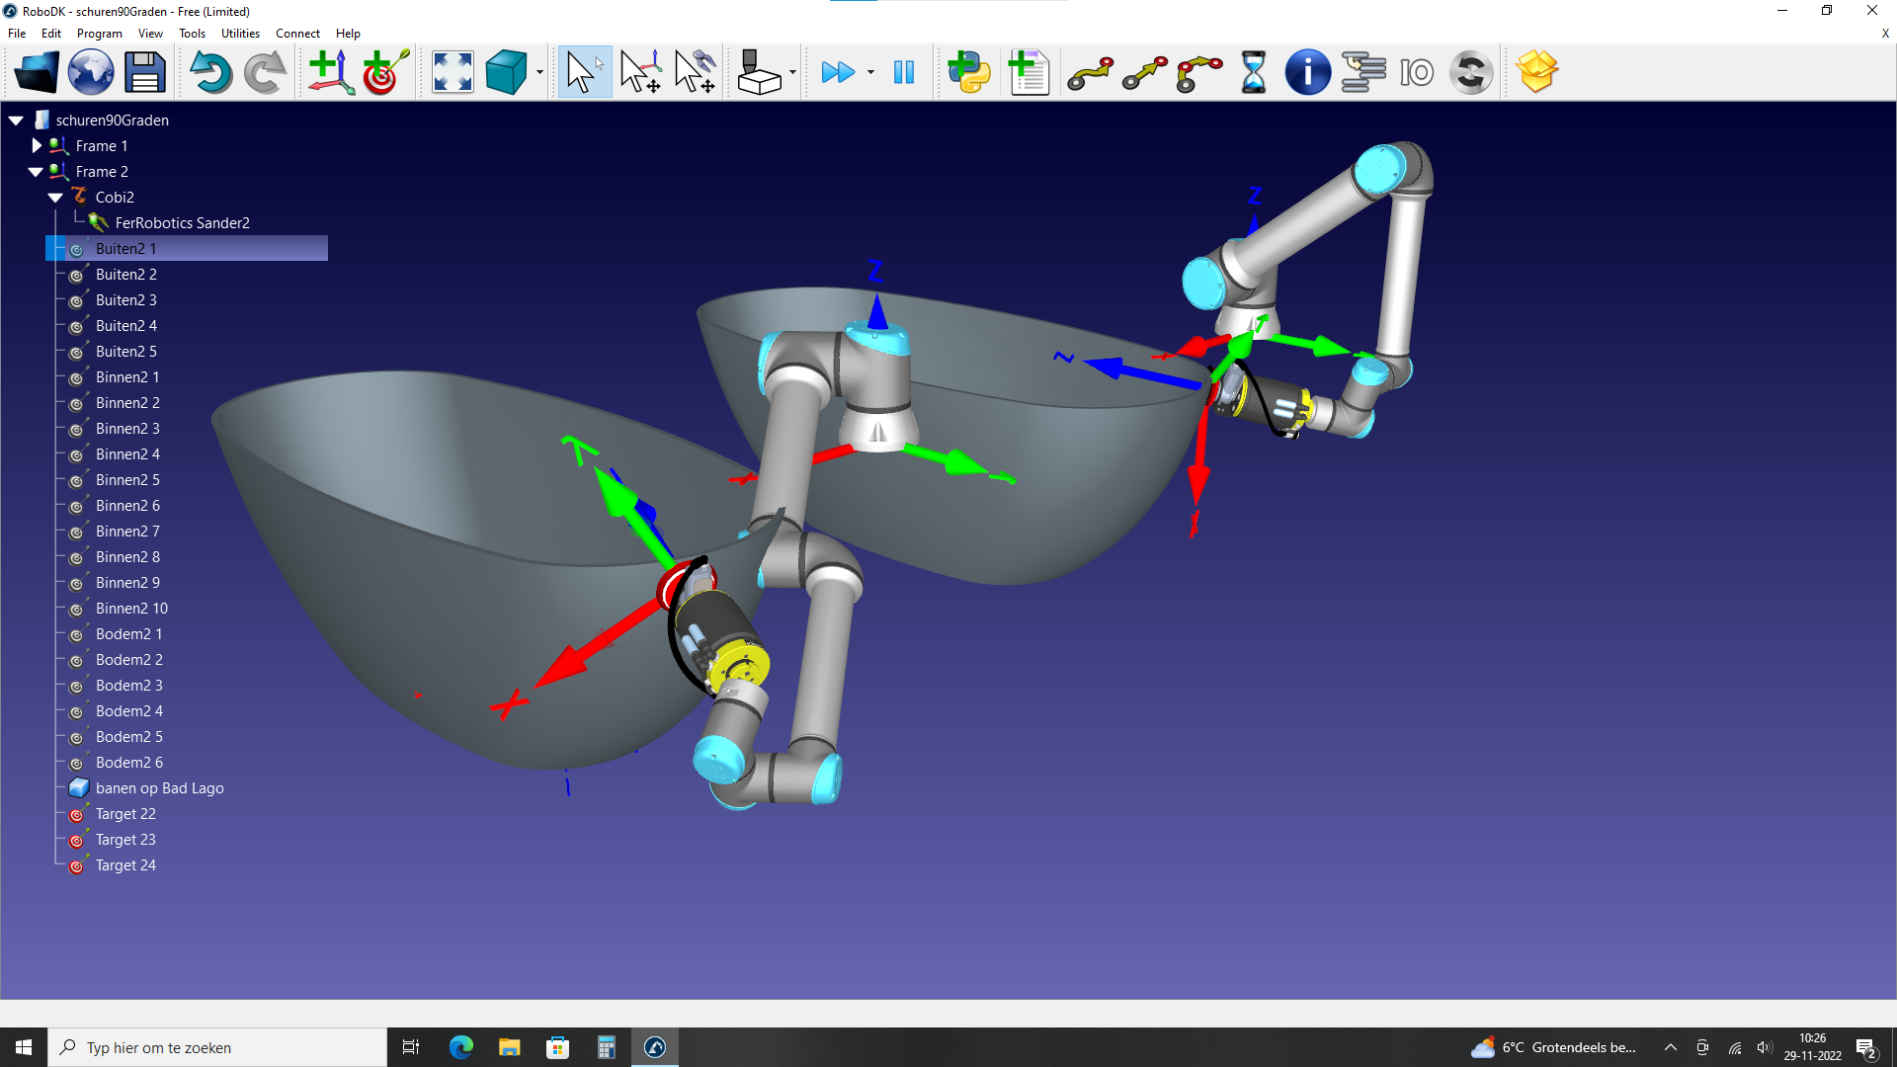Click the Pause instruction hourglass icon
1897x1067 pixels.
(x=1253, y=72)
